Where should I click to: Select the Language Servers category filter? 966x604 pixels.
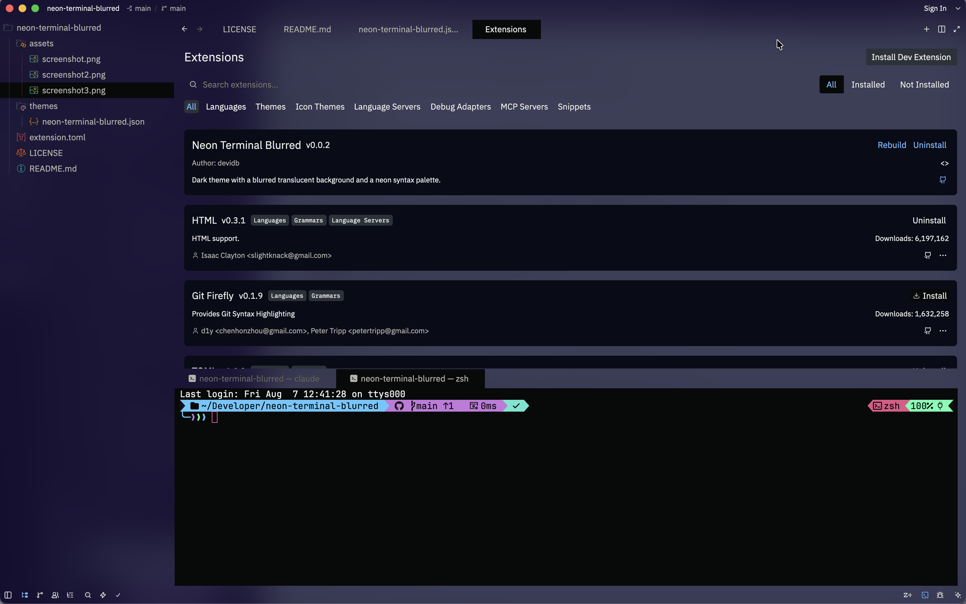[x=387, y=107]
